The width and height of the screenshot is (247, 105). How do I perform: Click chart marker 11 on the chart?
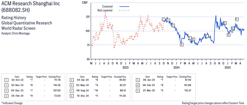coord(237,19)
